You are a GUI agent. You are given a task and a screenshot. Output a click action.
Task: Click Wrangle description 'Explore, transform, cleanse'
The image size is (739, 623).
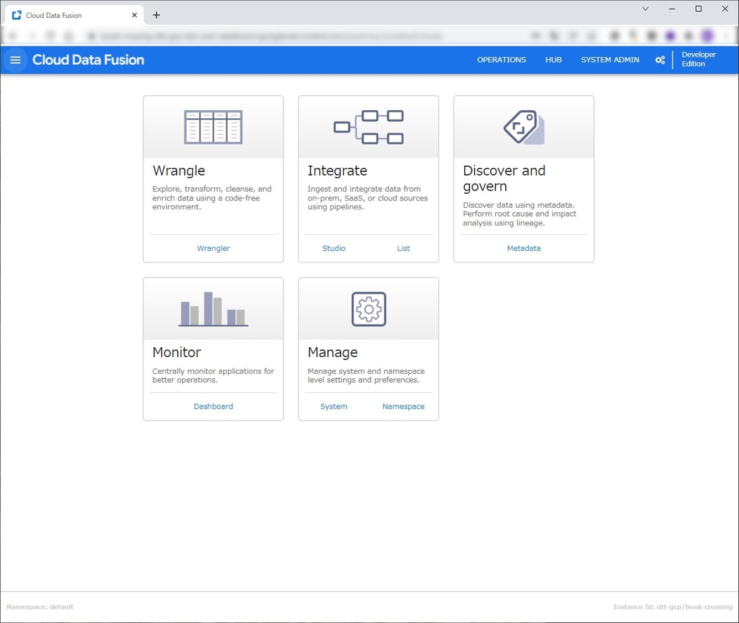click(212, 198)
